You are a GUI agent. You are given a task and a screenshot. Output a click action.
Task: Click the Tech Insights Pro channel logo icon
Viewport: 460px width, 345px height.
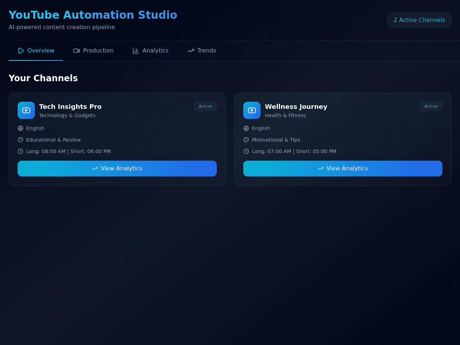coord(26,110)
